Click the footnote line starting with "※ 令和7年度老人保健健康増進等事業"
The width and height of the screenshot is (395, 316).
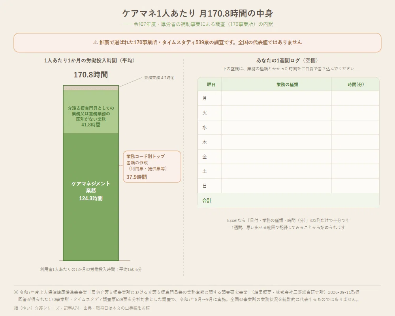[187, 292]
